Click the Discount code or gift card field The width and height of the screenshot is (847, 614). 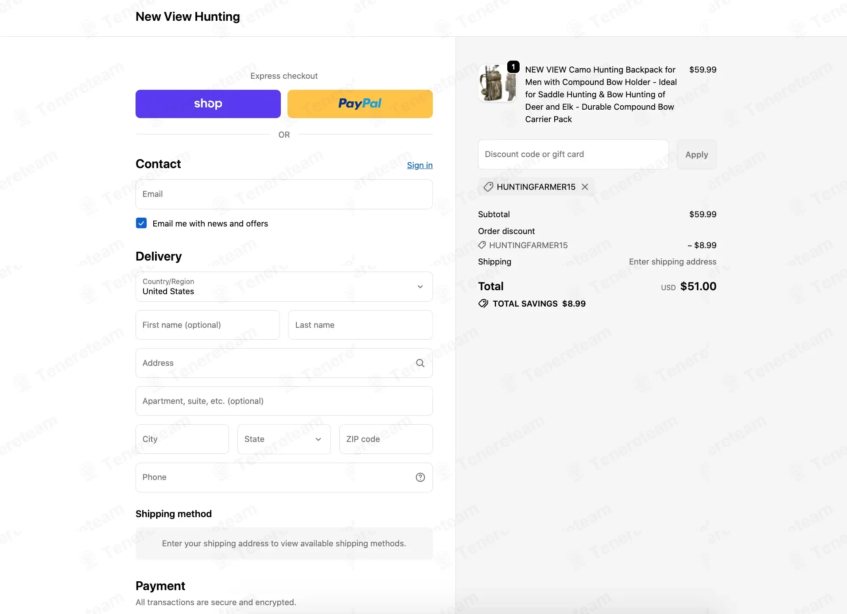coord(573,154)
